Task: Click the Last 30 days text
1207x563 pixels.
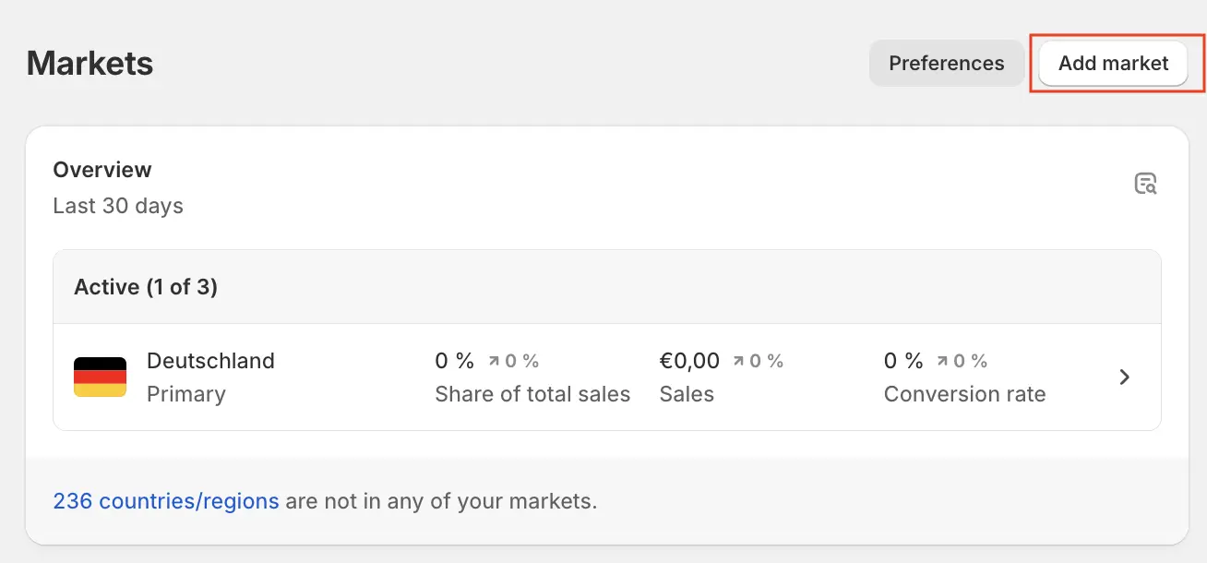Action: coord(118,206)
